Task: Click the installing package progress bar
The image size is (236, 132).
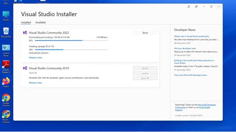Action: [71, 50]
